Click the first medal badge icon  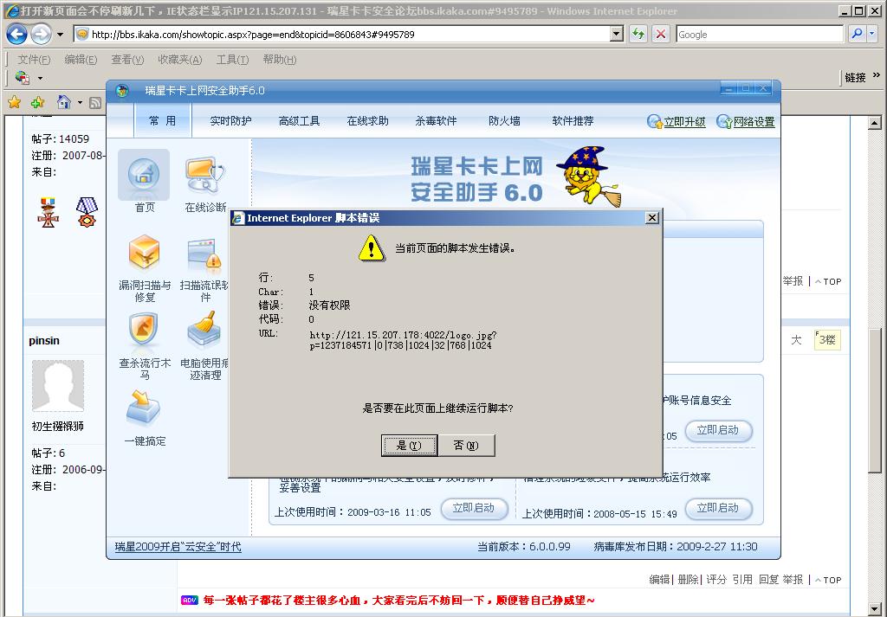pyautogui.click(x=49, y=212)
